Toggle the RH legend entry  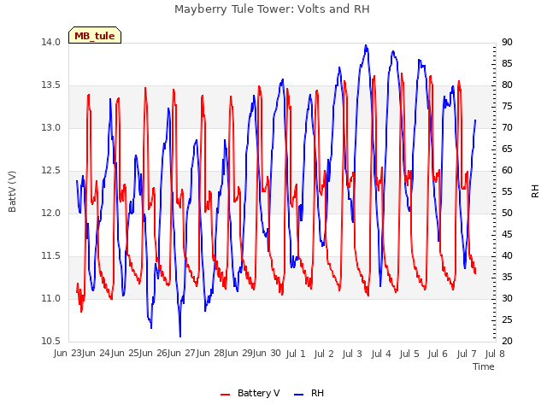pyautogui.click(x=309, y=393)
